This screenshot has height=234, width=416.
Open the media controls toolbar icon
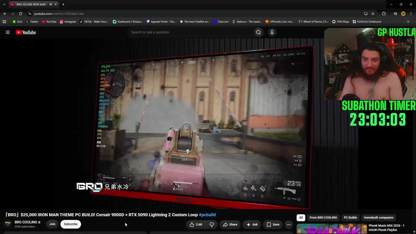[x=395, y=14]
